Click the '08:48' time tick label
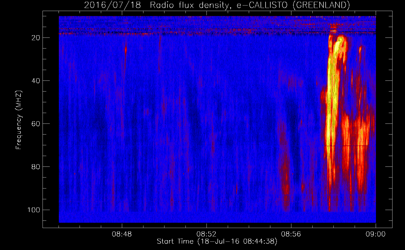The width and height of the screenshot is (405, 250). pos(122,234)
